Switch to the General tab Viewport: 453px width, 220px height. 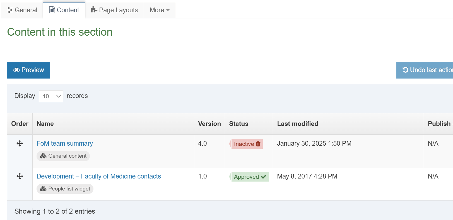pyautogui.click(x=22, y=10)
